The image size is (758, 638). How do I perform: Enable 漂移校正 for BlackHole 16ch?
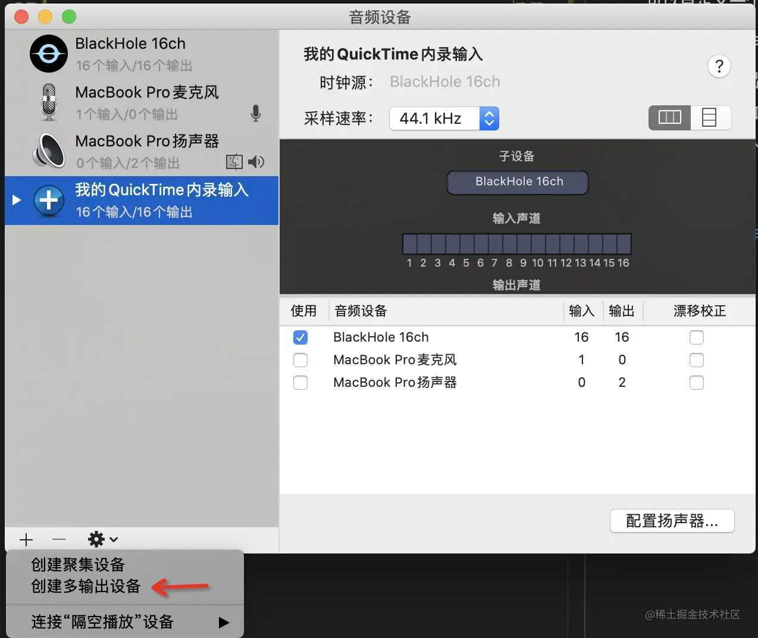point(697,337)
